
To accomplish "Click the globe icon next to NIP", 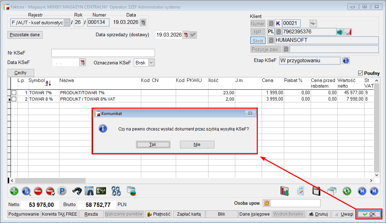I will (340, 32).
